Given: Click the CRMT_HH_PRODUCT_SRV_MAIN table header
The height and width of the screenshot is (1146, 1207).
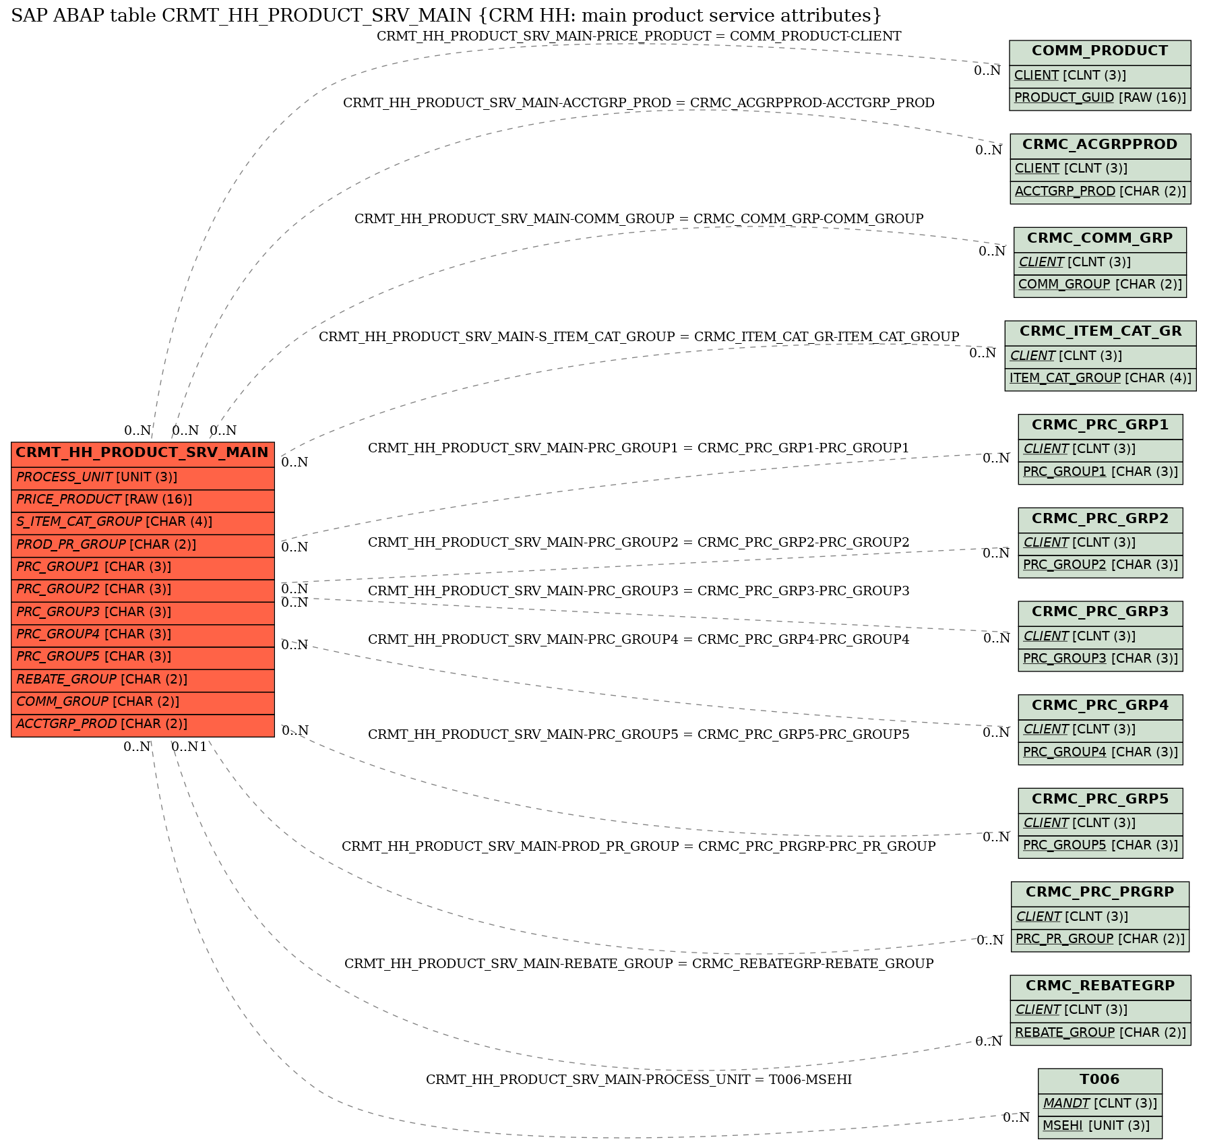Looking at the screenshot, I should pyautogui.click(x=143, y=453).
